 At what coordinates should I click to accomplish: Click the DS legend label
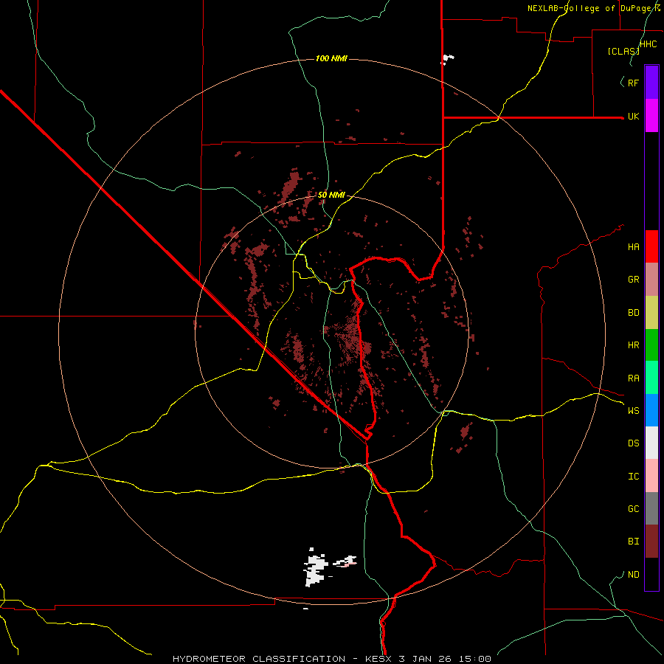633,443
